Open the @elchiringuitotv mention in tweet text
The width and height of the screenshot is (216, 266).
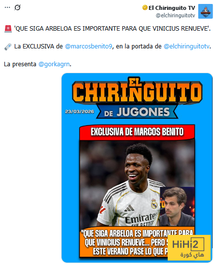[x=186, y=46]
